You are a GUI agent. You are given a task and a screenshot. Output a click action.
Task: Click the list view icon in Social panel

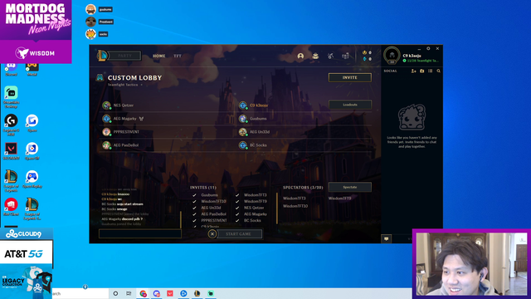pos(430,71)
